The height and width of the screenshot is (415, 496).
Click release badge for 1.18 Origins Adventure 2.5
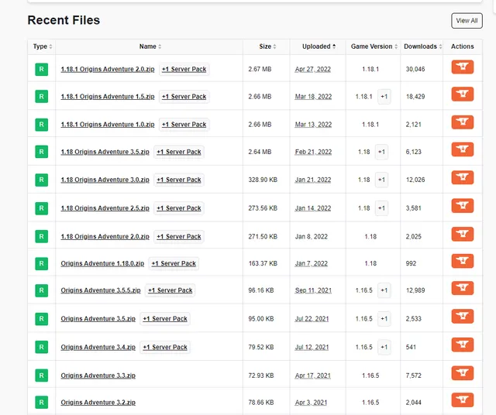41,208
